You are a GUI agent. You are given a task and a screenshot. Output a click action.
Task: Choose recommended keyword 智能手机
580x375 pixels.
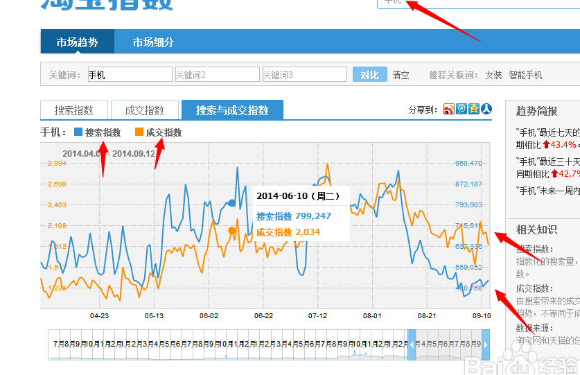pos(525,75)
